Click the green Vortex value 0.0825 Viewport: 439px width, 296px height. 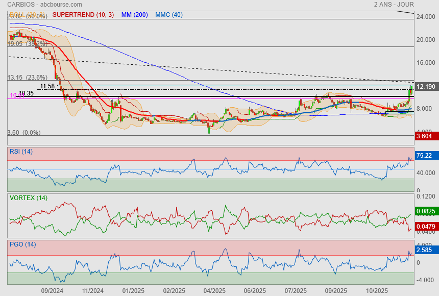point(425,211)
